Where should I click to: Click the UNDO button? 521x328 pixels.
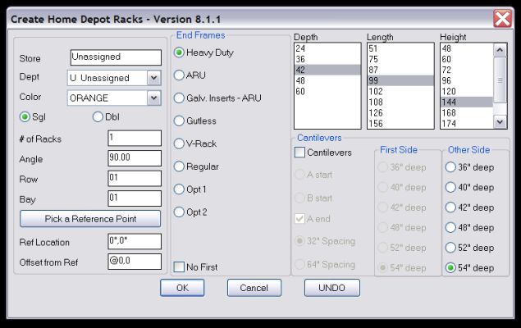tap(332, 288)
